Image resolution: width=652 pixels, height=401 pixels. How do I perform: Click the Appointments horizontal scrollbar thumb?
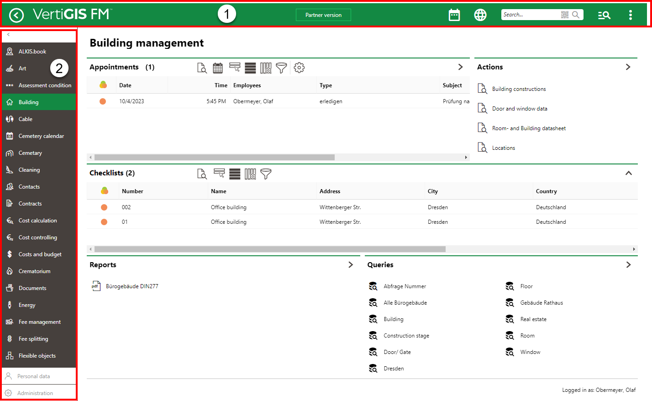click(215, 157)
